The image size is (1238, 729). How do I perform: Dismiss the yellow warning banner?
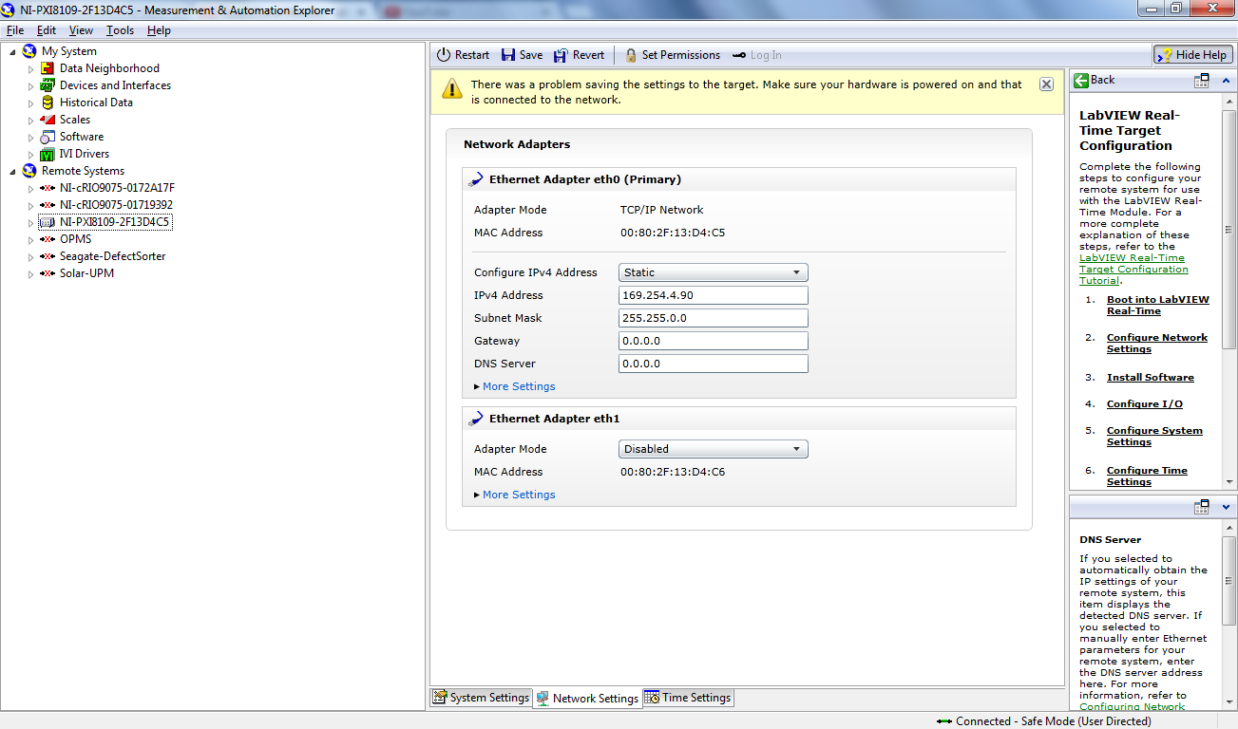1046,84
